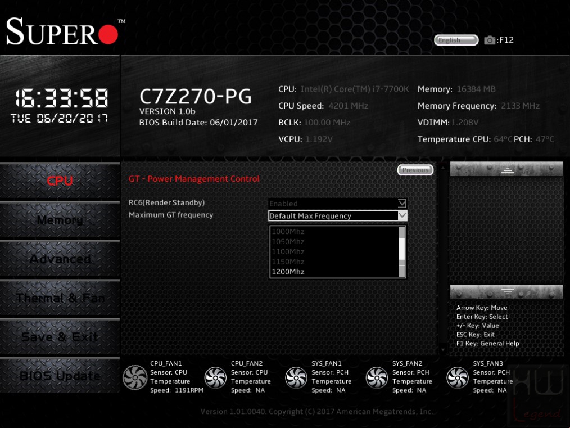Click the VDIMM 1.208V value

(465, 123)
